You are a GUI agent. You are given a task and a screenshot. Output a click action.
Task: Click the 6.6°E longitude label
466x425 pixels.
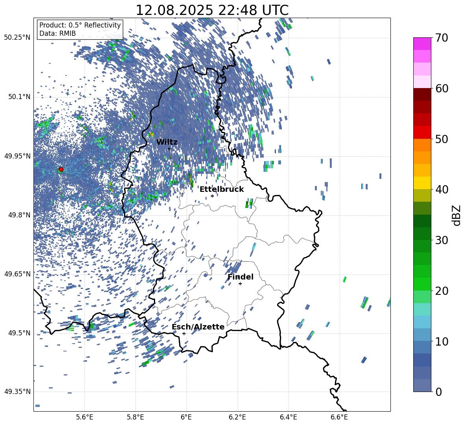click(x=339, y=417)
